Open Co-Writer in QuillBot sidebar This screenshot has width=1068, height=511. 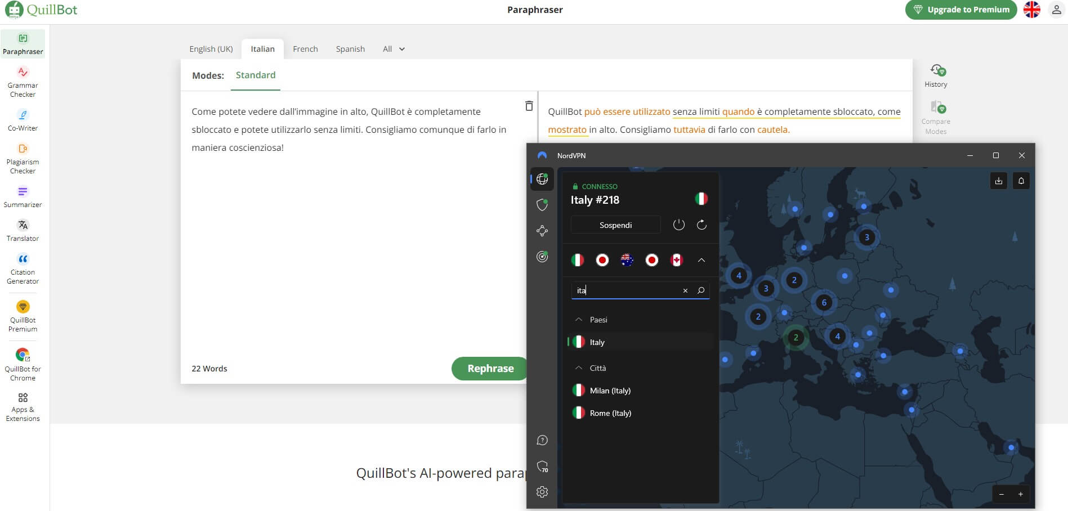pyautogui.click(x=23, y=120)
